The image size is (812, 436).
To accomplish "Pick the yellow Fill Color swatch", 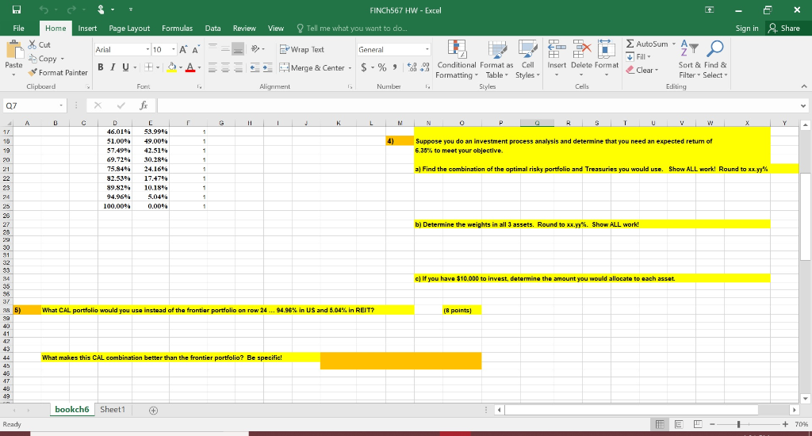I will [172, 67].
